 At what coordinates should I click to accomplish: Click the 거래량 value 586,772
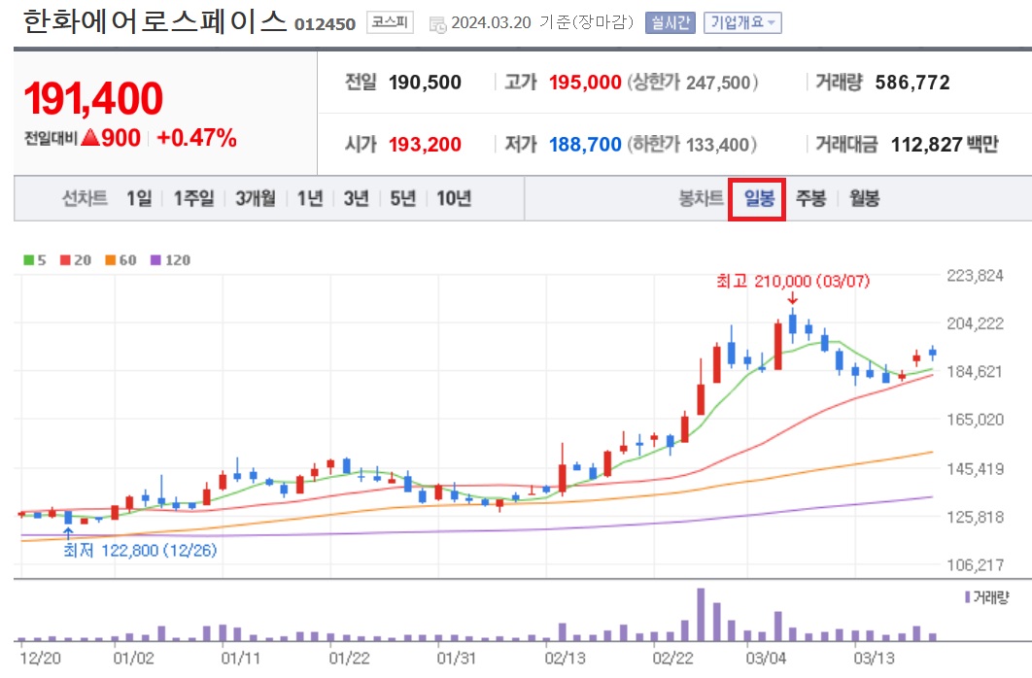912,83
